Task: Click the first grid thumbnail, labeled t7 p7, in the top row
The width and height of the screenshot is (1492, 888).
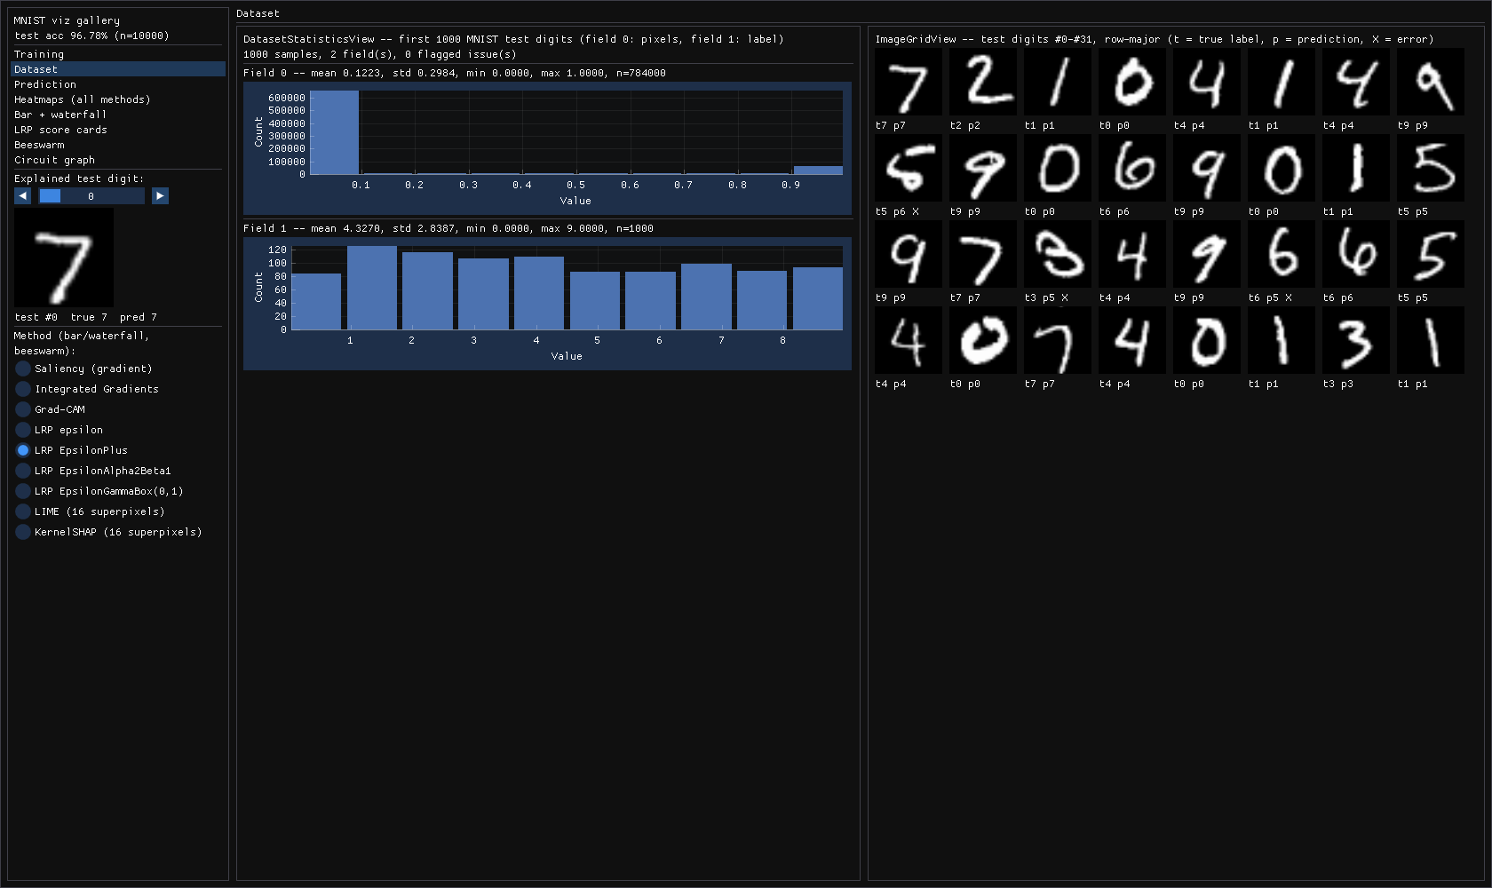Action: (909, 82)
